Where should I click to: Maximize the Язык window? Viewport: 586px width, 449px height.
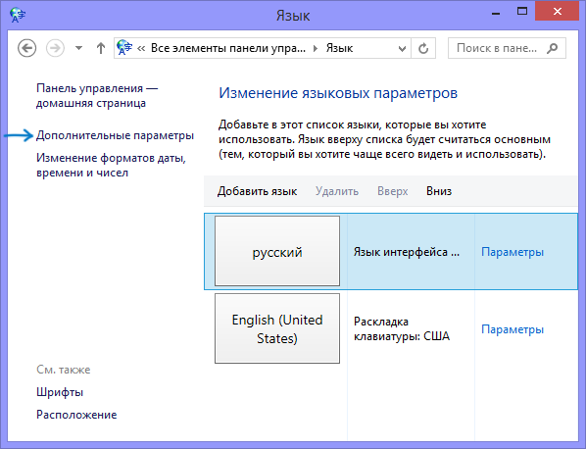tap(522, 12)
